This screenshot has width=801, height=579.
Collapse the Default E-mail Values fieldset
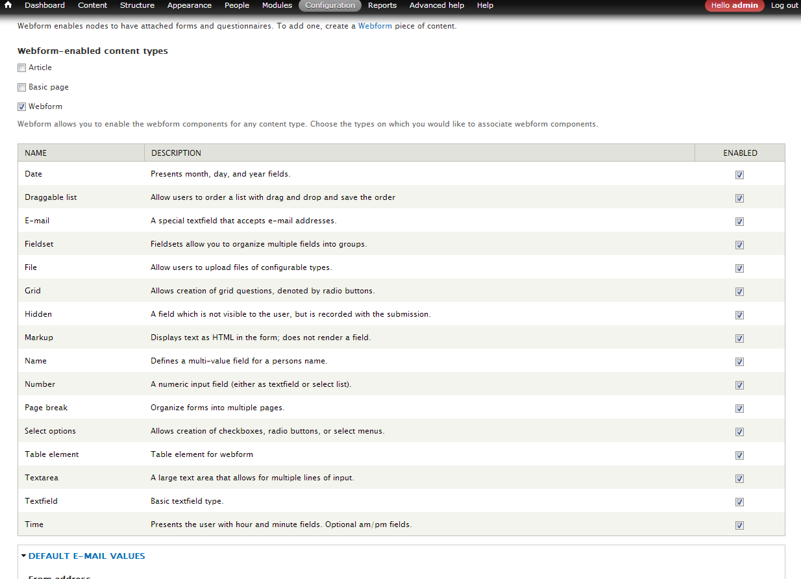[x=86, y=556]
